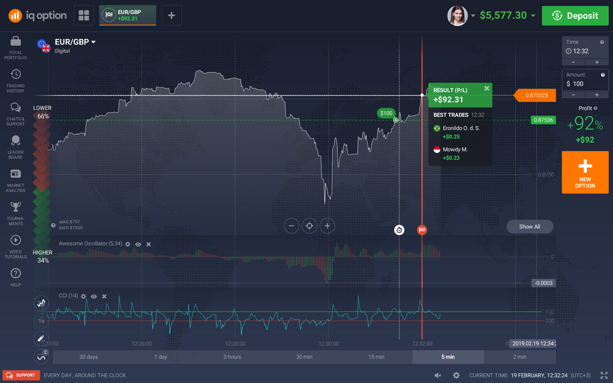The width and height of the screenshot is (613, 383).
Task: Switch timeframe to 3 hours
Action: [232, 357]
